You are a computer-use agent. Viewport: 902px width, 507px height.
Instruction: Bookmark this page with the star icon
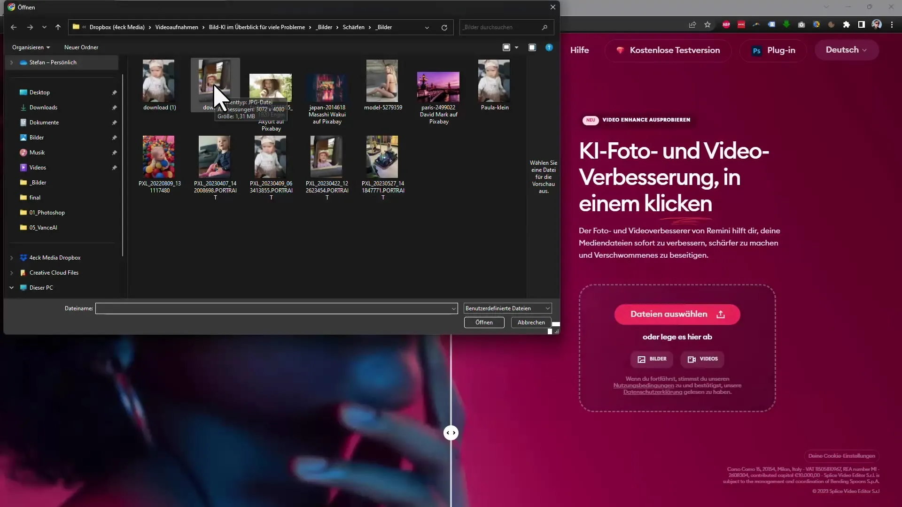pos(708,25)
